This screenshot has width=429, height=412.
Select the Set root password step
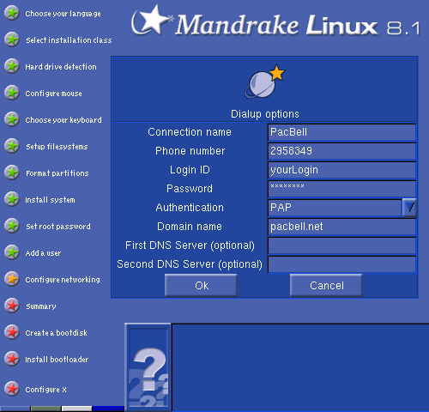58,227
